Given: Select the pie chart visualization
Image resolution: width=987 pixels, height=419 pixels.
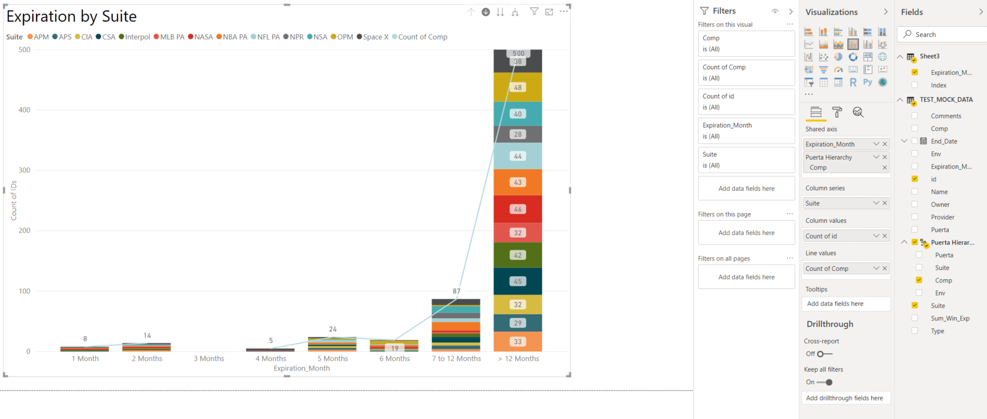Looking at the screenshot, I should (838, 57).
